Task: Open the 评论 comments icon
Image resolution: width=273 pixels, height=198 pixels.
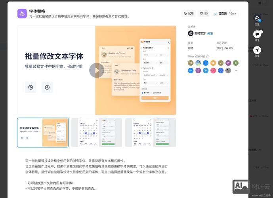Action: [x=257, y=34]
